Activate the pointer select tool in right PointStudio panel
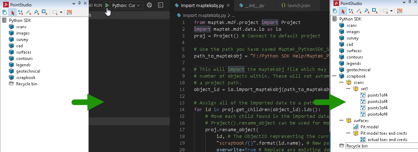418x152 pixels. [343, 11]
